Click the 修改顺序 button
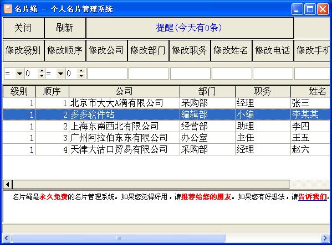Viewport: 332px width, 245px height. (65, 50)
